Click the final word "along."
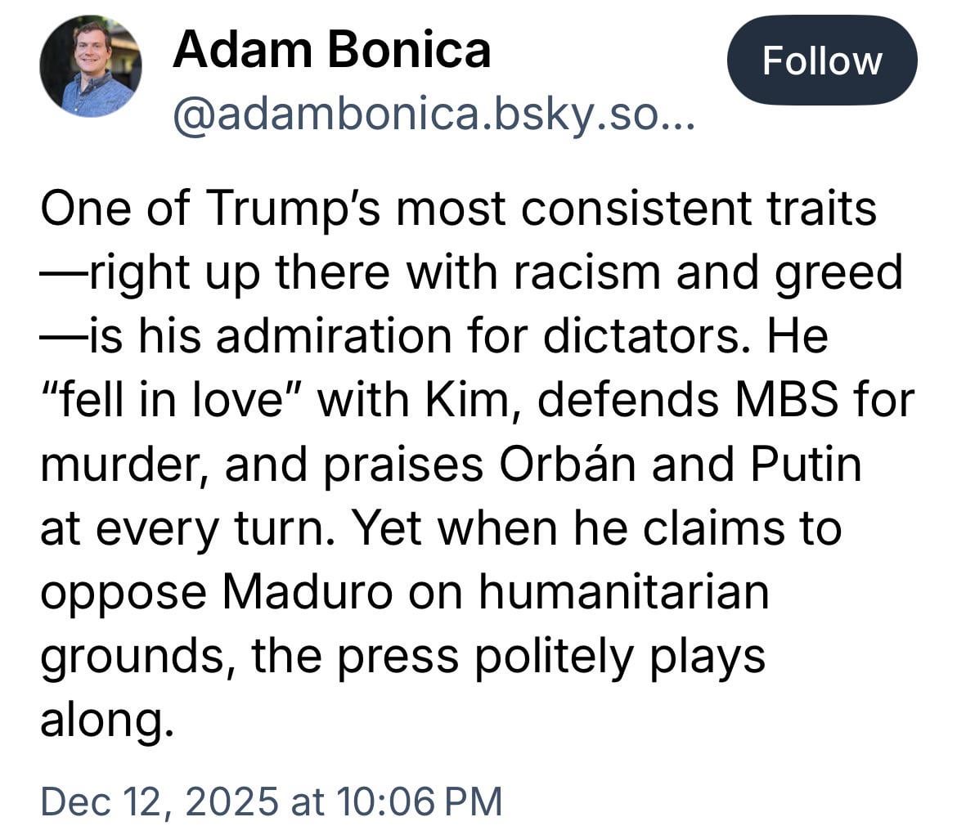This screenshot has height=826, width=957. (x=106, y=720)
